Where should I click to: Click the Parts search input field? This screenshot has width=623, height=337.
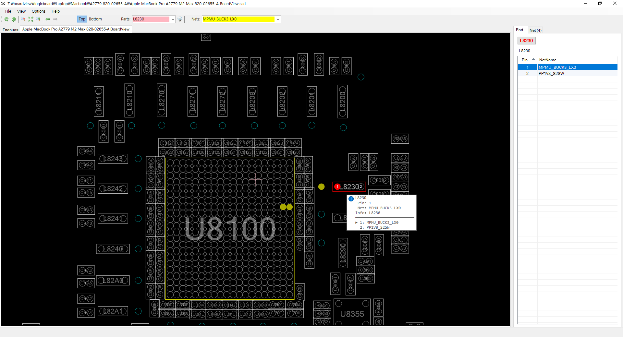(x=151, y=19)
